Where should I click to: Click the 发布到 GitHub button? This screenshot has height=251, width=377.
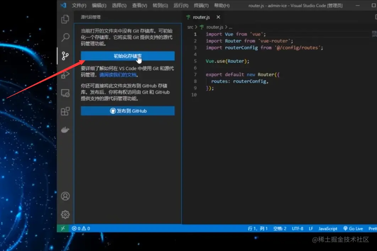pyautogui.click(x=128, y=111)
